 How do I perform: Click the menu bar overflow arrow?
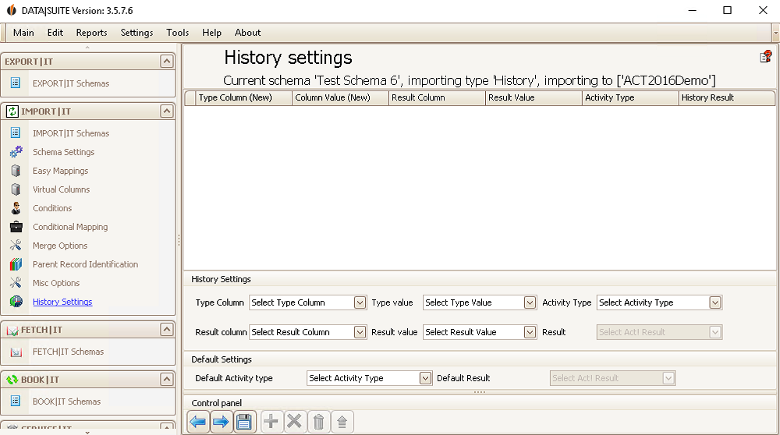[x=775, y=33]
